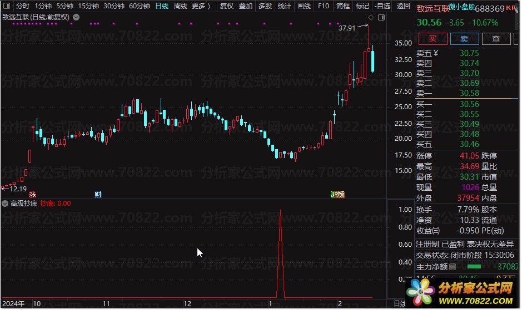Click the 榜 ranking marker
Screen dimensions: 522x310
pyautogui.click(x=337, y=194)
